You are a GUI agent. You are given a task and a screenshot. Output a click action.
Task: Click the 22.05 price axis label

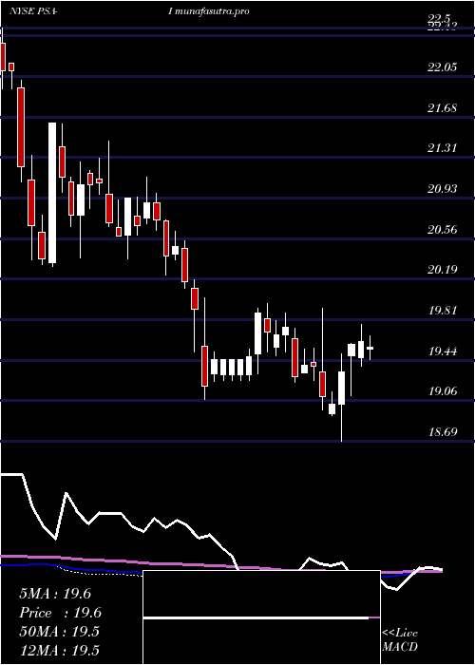pos(443,67)
